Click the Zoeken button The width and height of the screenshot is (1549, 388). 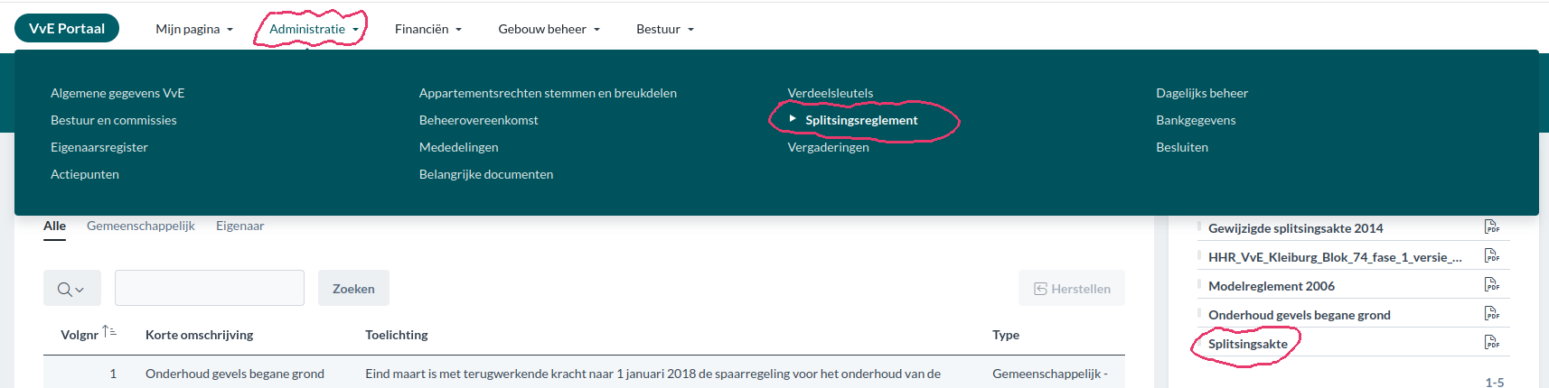tap(353, 289)
